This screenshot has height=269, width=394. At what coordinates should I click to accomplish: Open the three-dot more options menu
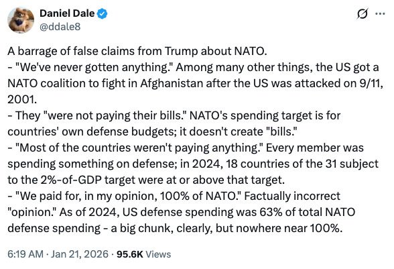(x=380, y=14)
